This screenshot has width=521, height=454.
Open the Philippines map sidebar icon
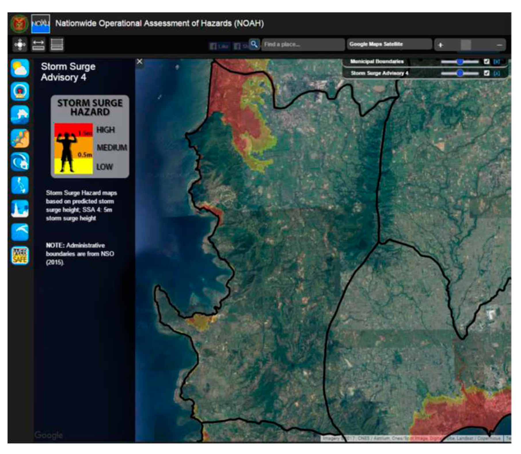pos(20,185)
